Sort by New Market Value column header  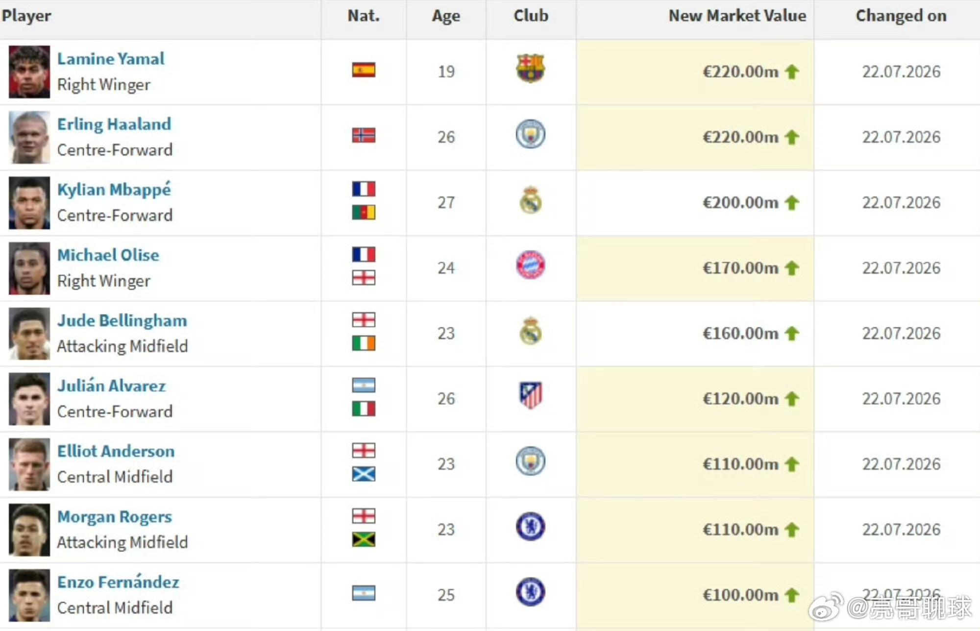pos(737,16)
